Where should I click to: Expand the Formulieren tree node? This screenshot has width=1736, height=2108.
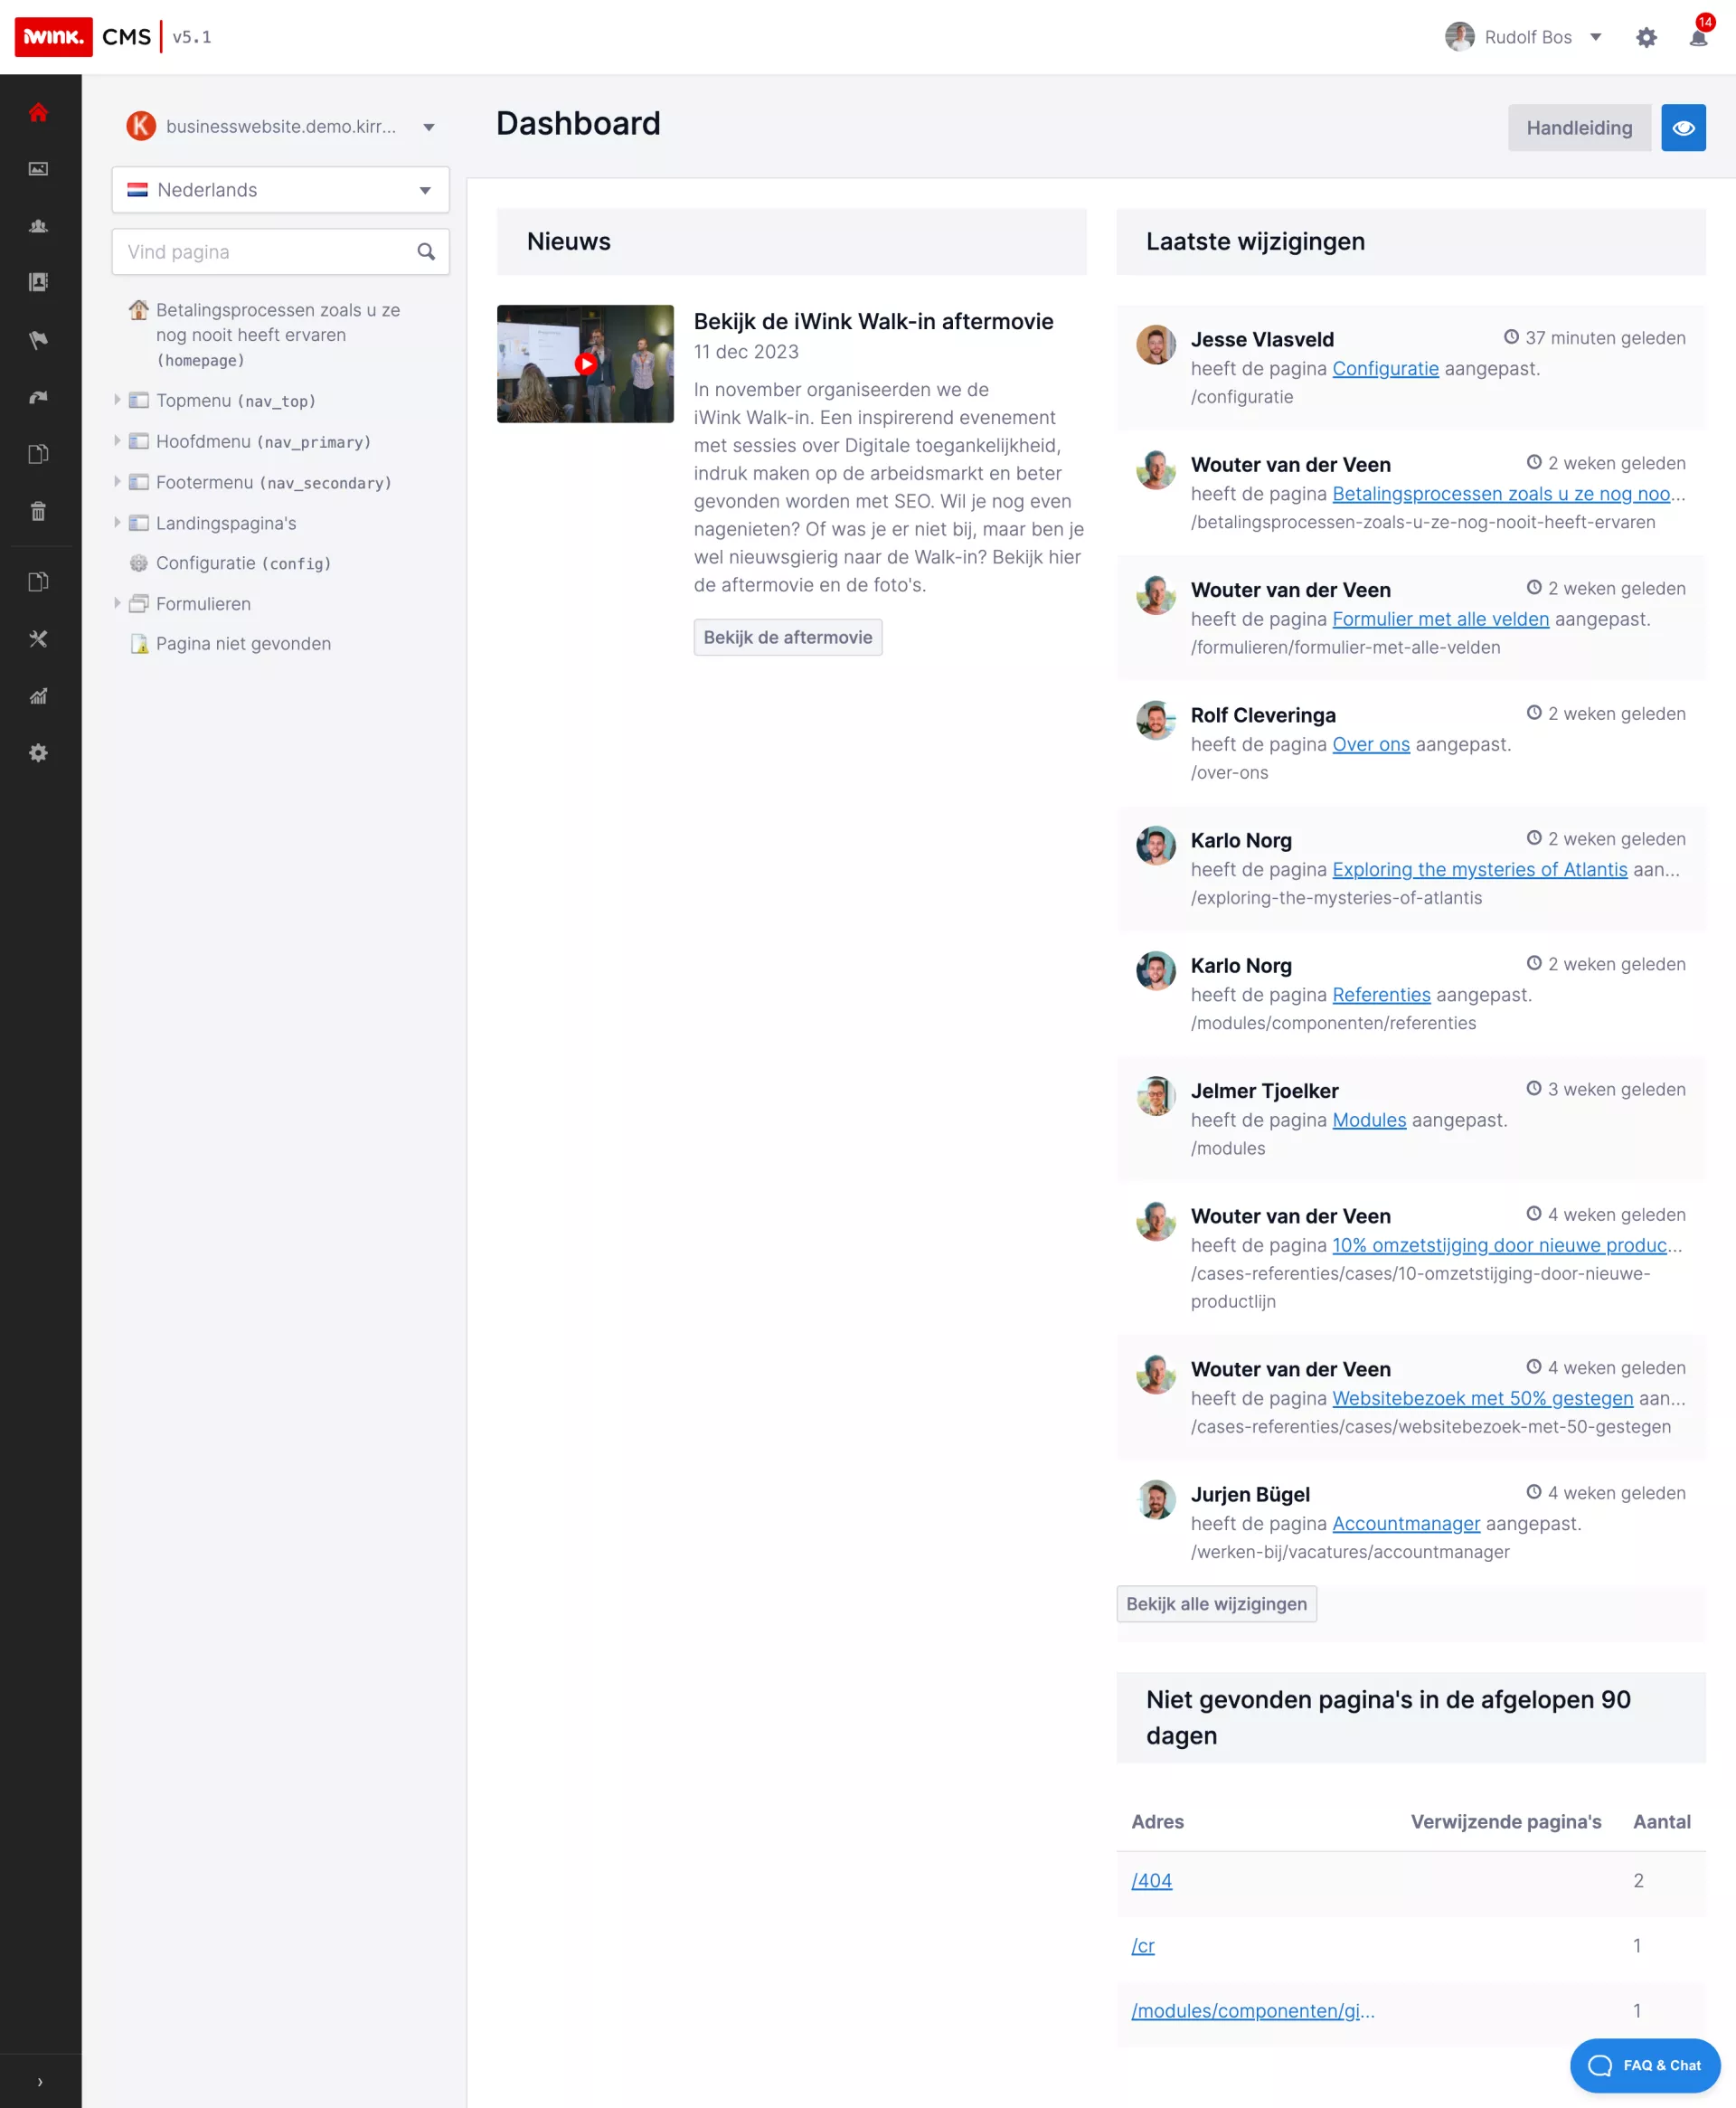click(117, 603)
